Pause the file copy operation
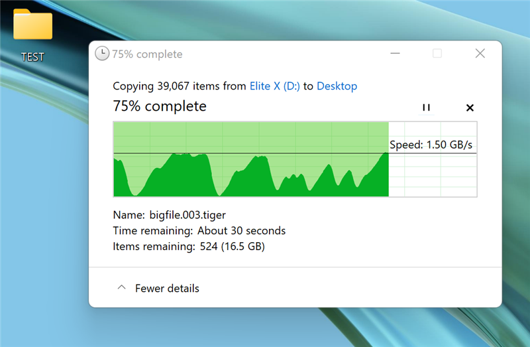This screenshot has width=530, height=347. tap(426, 107)
